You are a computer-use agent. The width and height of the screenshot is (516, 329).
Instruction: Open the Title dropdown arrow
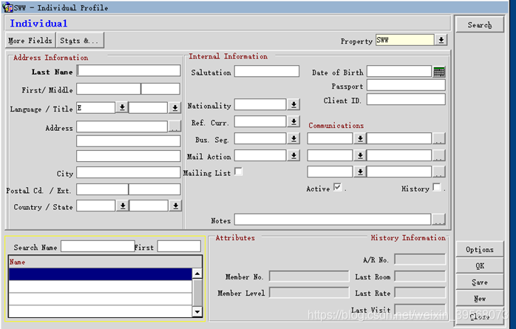pos(174,107)
